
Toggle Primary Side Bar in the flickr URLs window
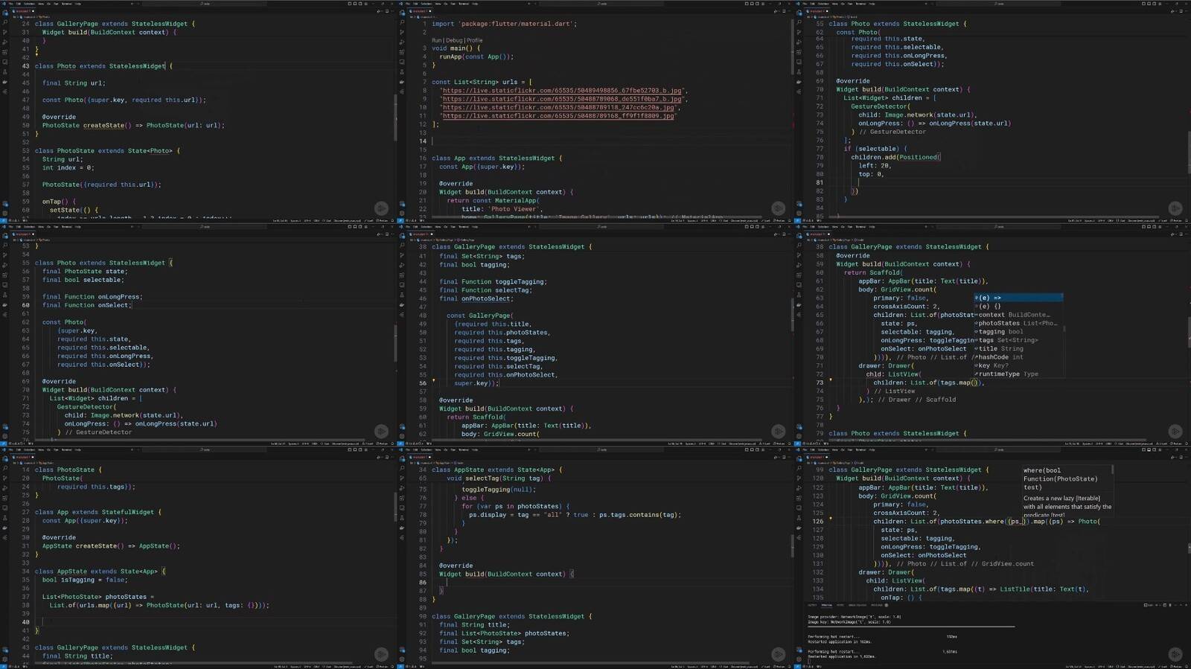click(747, 4)
